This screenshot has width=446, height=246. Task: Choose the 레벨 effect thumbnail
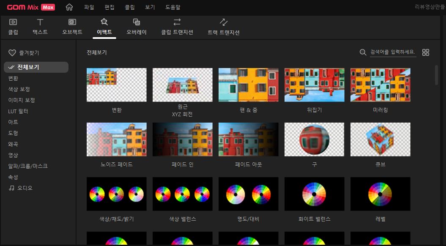coord(380,194)
